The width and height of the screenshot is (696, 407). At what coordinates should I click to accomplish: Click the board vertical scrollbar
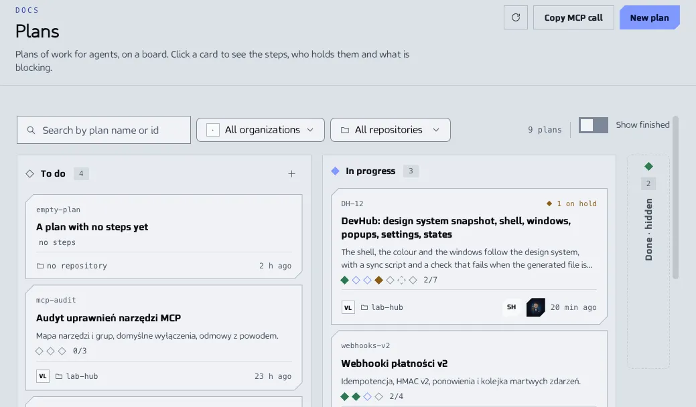(x=676, y=197)
